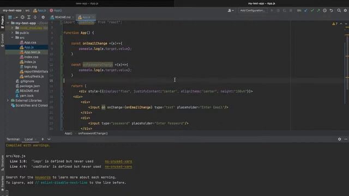Open the Project view mode dropdown
Image resolution: width=349 pixels, height=196 pixels.
pos(13,17)
